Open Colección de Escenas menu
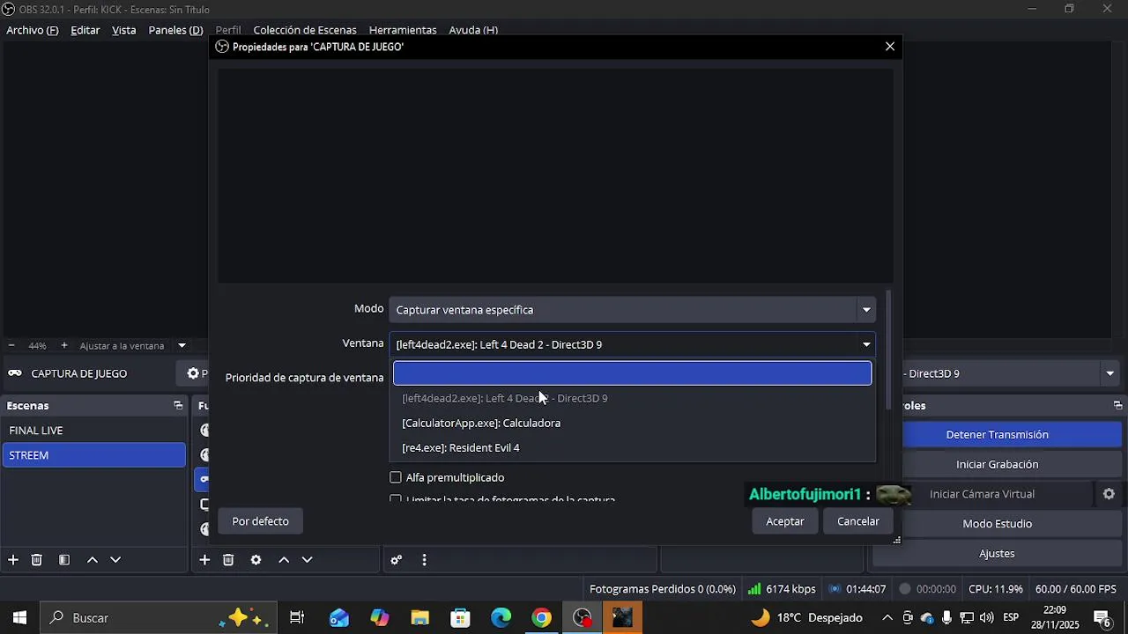Viewport: 1128px width, 634px height. [305, 30]
